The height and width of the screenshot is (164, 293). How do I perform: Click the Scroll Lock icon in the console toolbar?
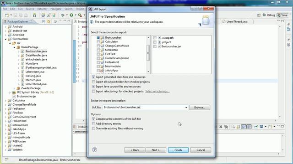pos(239,127)
